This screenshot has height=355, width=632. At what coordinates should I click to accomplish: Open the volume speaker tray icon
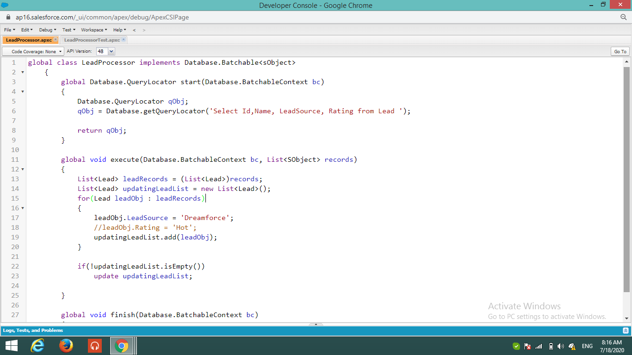coord(561,346)
